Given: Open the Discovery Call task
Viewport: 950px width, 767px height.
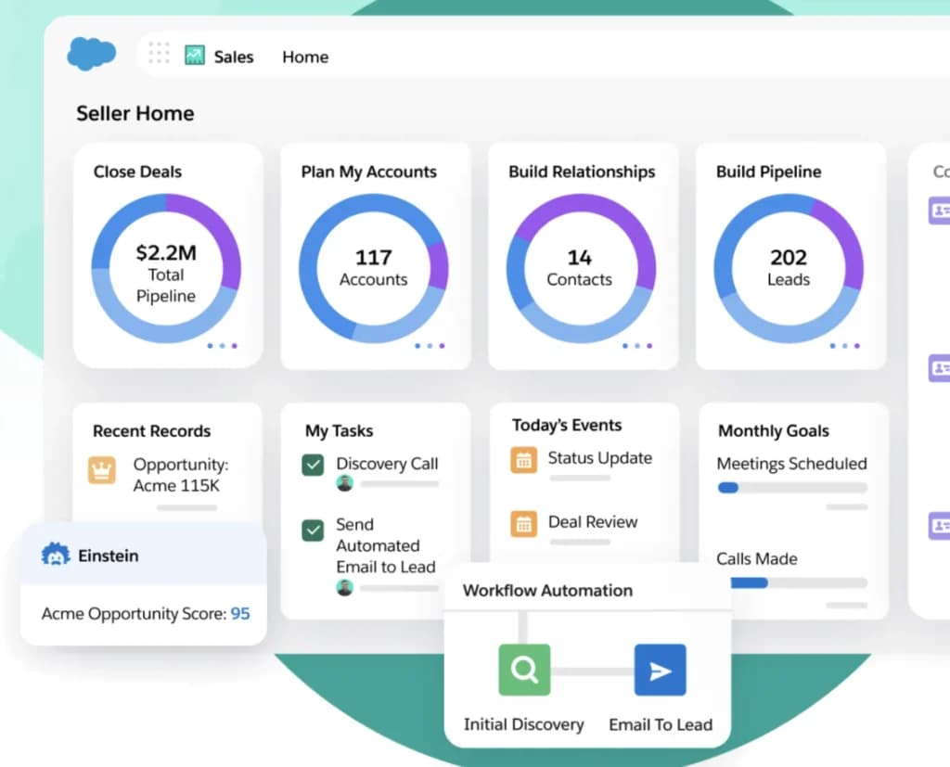Looking at the screenshot, I should pyautogui.click(x=387, y=464).
